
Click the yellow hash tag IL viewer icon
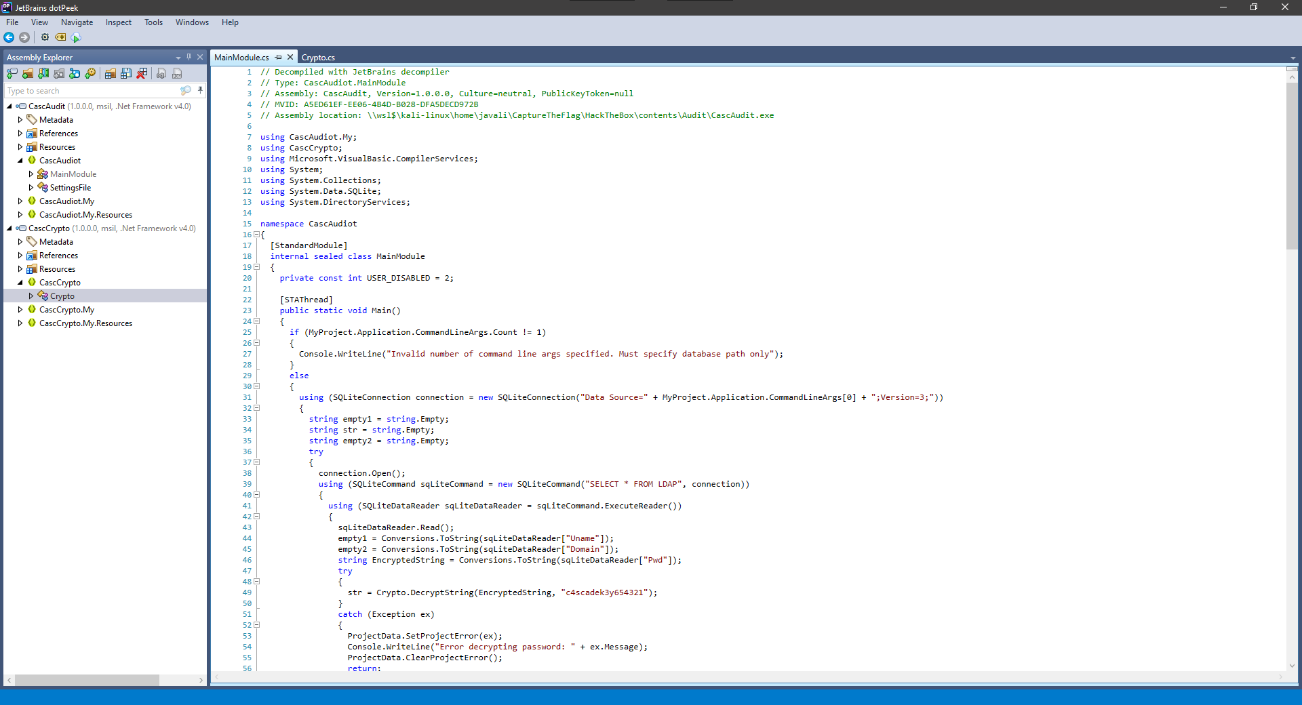click(x=60, y=37)
